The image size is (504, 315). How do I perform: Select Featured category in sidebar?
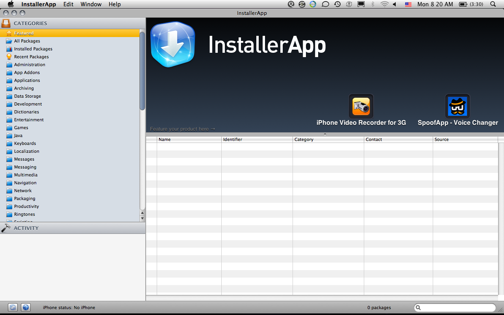pyautogui.click(x=24, y=33)
